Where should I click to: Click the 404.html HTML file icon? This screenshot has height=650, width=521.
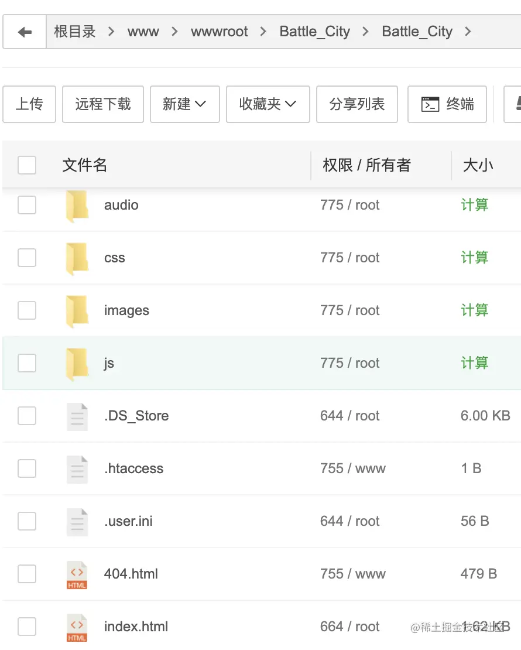[77, 574]
